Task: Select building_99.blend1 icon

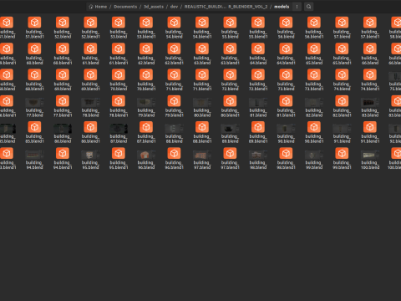Action: click(x=342, y=153)
